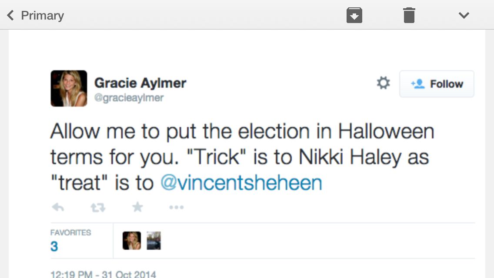
Task: Go back using the left chevron arrow
Action: (x=10, y=16)
